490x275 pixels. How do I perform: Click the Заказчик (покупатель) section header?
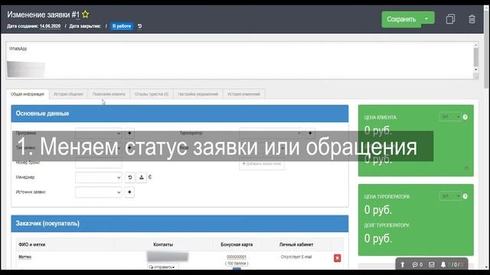[180, 224]
